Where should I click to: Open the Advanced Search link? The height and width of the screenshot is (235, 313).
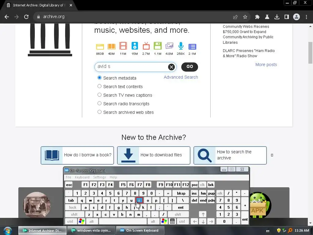click(181, 77)
